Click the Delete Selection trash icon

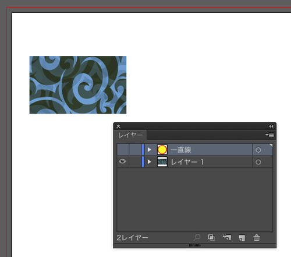pyautogui.click(x=257, y=237)
